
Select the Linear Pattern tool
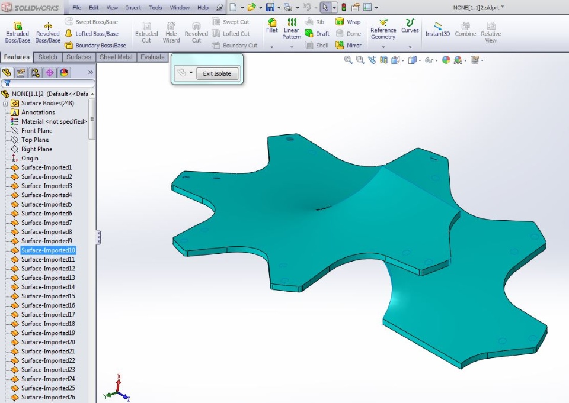(x=292, y=28)
